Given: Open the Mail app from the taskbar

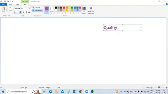Looking at the screenshot, I should [x=62, y=92].
